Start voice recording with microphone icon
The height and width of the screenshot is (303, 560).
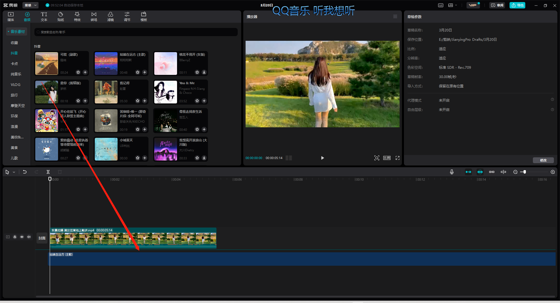[452, 172]
